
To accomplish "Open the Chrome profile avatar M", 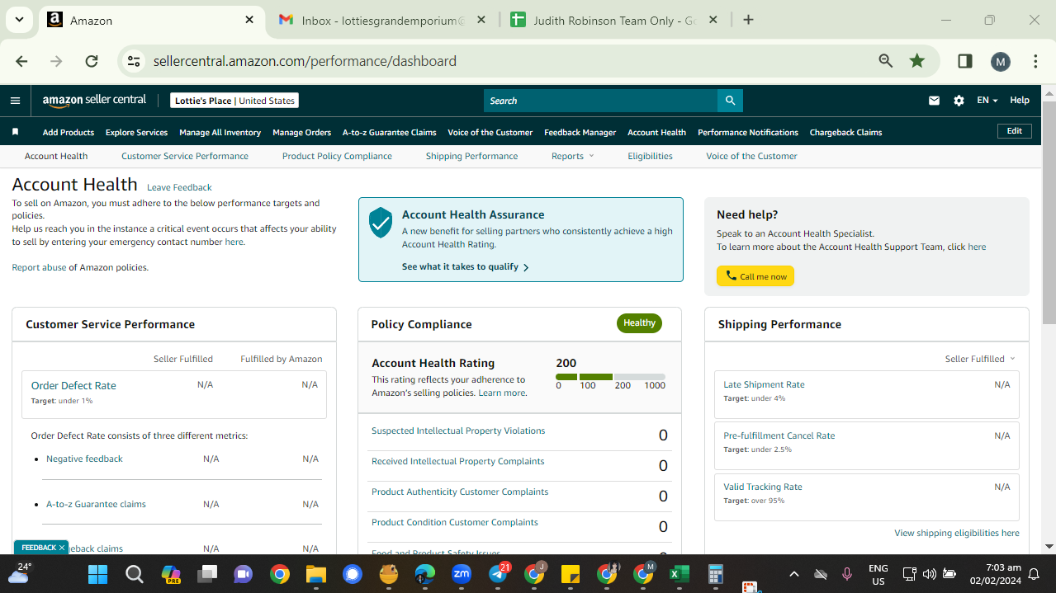I will 1000,61.
